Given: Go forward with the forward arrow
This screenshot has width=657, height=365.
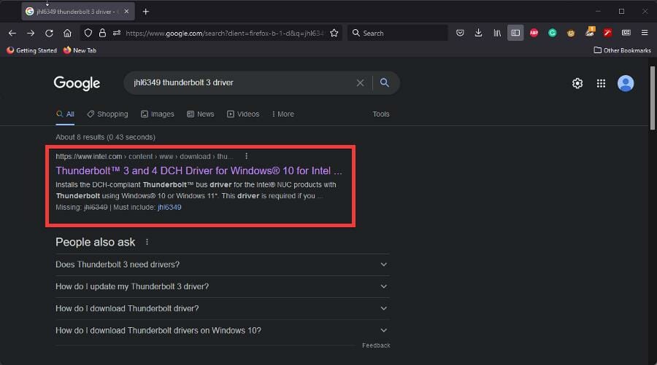Looking at the screenshot, I should [31, 33].
